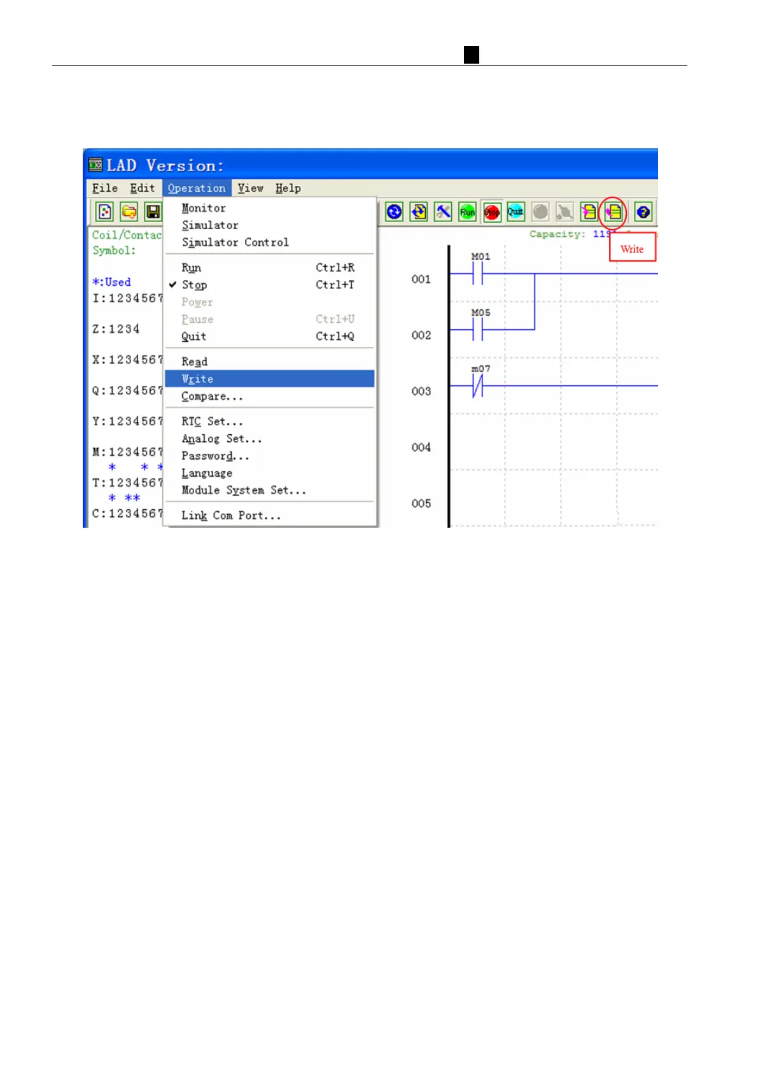The image size is (758, 1072).
Task: Click the green Run toolbar button
Action: coord(467,212)
